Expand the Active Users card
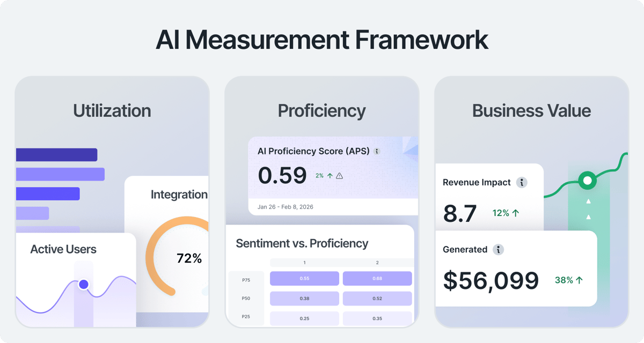 (x=64, y=249)
